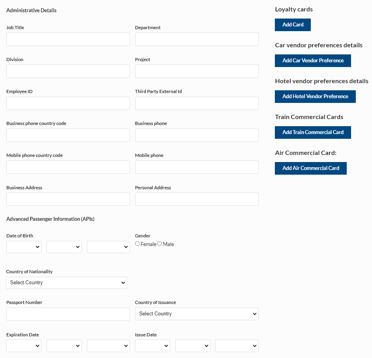The width and height of the screenshot is (372, 358).
Task: Click the Loyalty cards heading
Action: pyautogui.click(x=294, y=9)
